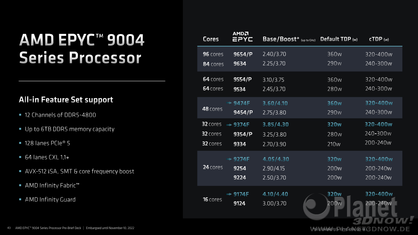Select model '9454/P' in the table

point(242,112)
